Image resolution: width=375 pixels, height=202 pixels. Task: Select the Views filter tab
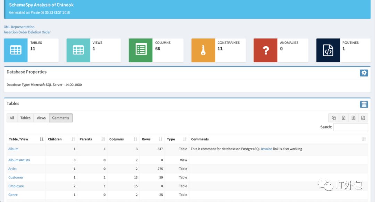tap(41, 118)
